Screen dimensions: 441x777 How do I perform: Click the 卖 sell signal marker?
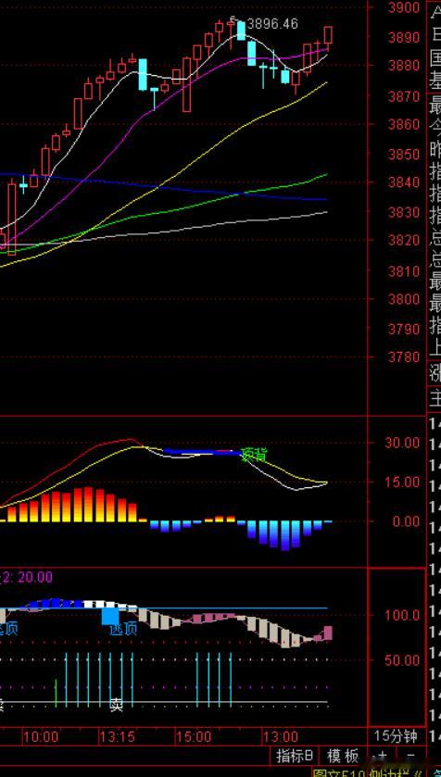click(116, 706)
